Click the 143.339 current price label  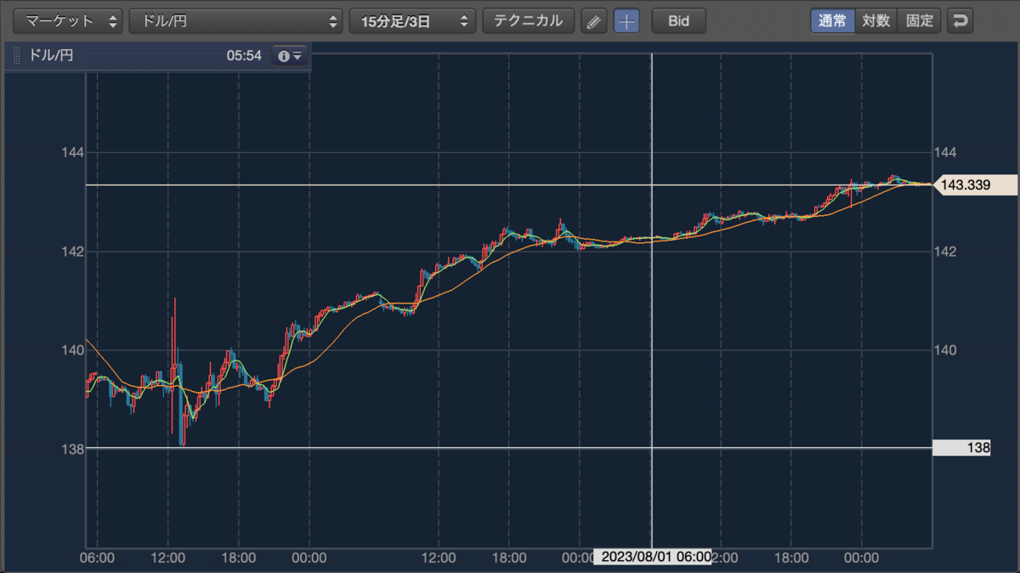[976, 184]
